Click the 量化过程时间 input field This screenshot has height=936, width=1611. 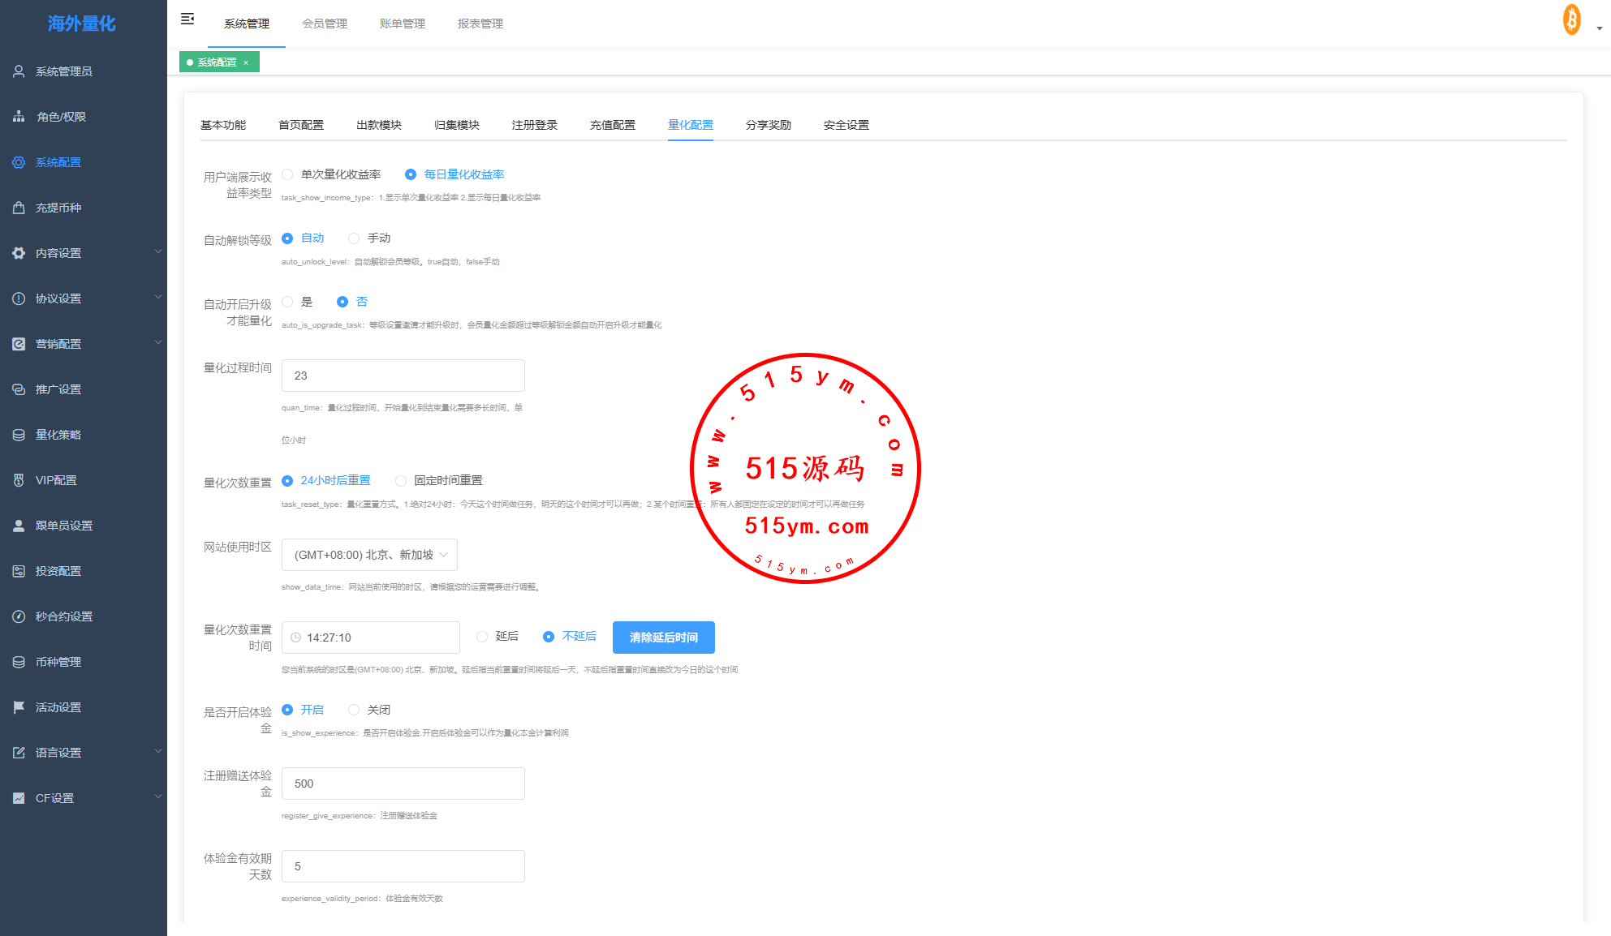tap(403, 376)
